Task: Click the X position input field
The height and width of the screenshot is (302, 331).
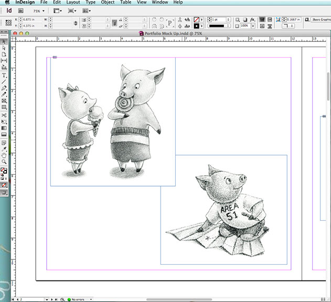Action: tap(31, 19)
